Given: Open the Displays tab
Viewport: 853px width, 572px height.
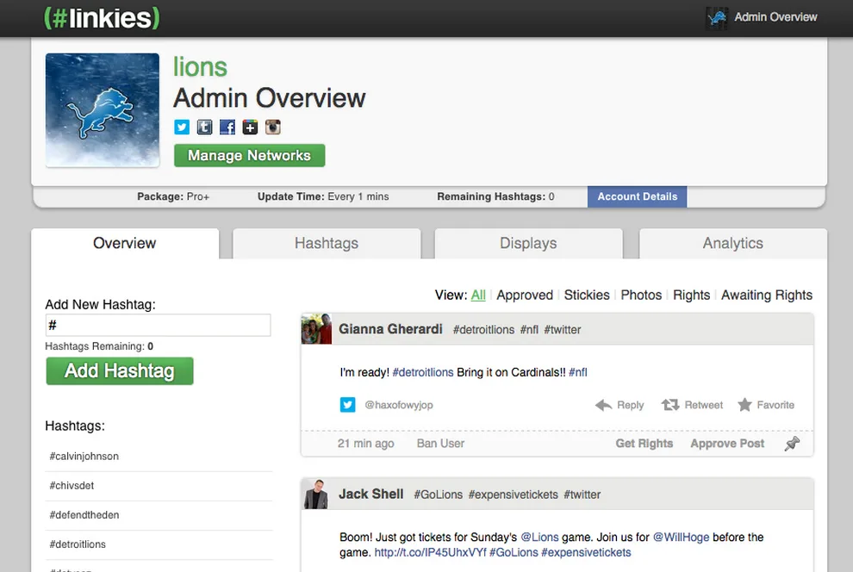Looking at the screenshot, I should (x=528, y=243).
